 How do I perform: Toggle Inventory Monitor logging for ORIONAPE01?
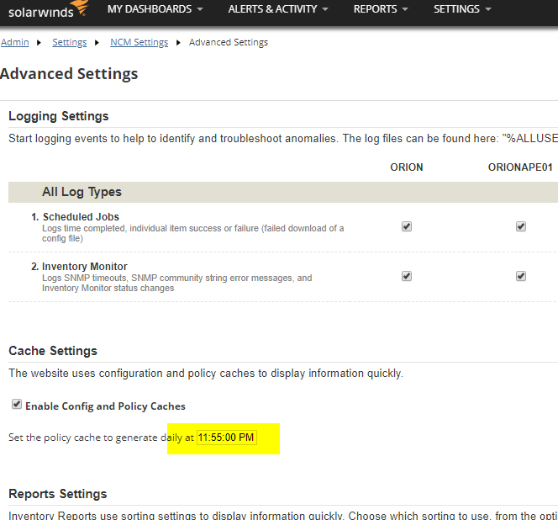click(521, 276)
